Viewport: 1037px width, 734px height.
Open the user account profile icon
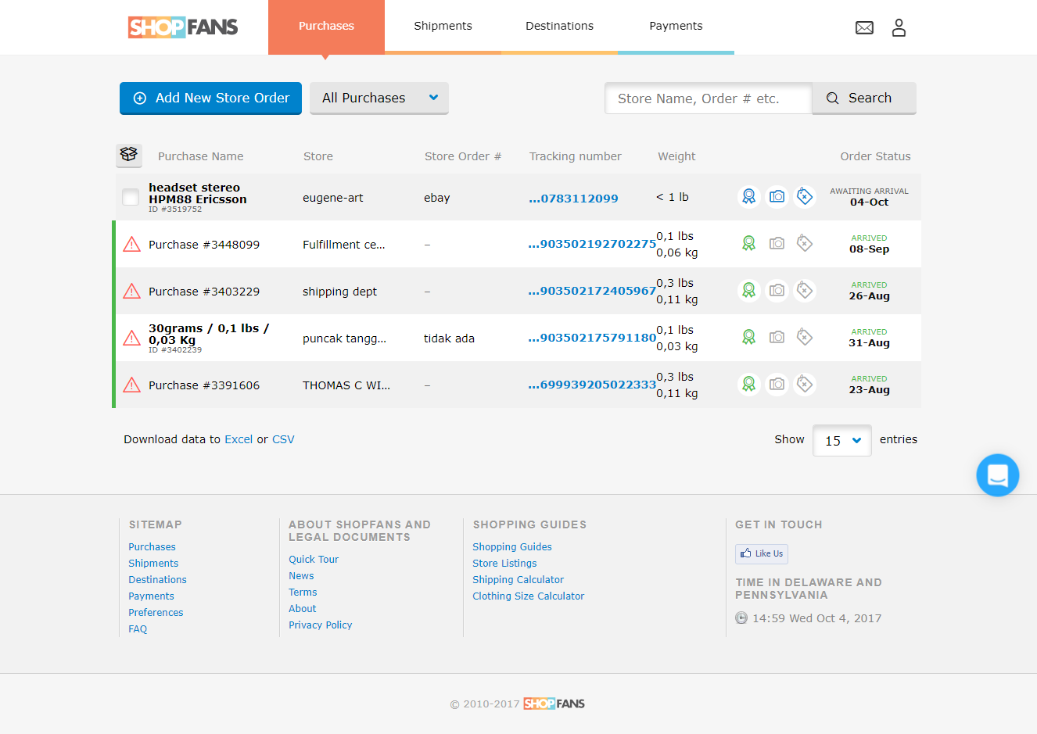click(899, 28)
